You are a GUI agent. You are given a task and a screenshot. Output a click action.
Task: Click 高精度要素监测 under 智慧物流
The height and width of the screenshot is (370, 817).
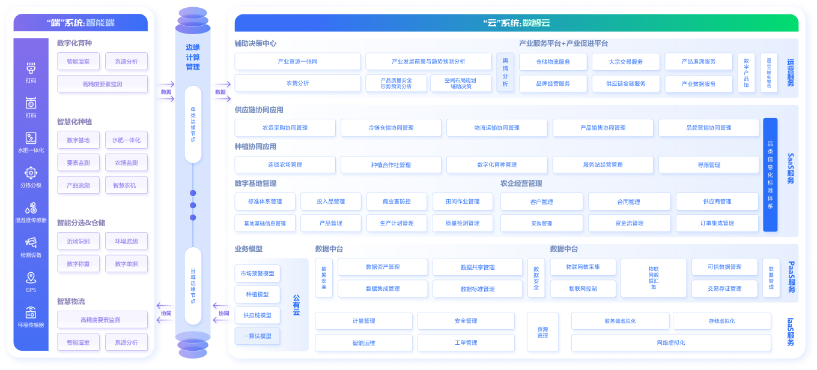102,320
